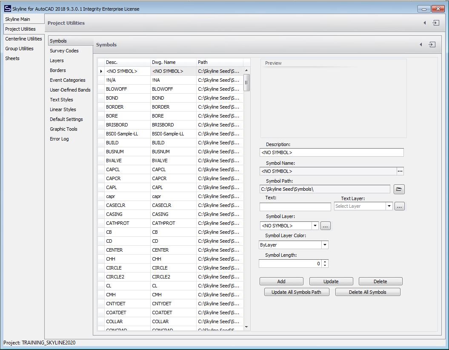Sort by Desc. column header

127,62
